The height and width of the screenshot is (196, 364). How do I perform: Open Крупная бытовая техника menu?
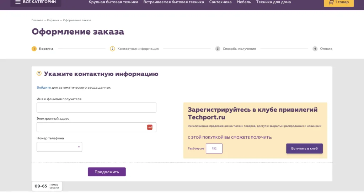point(113,2)
